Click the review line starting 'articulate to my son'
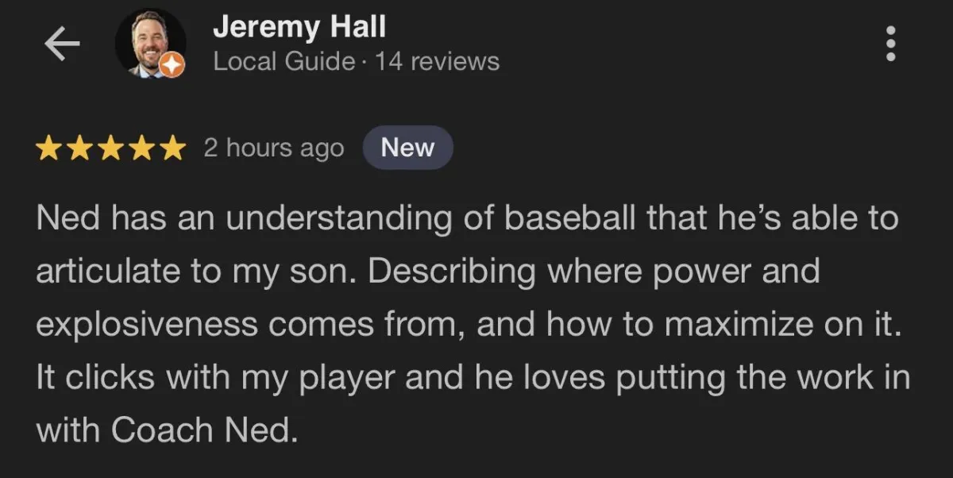The width and height of the screenshot is (953, 478). click(427, 272)
